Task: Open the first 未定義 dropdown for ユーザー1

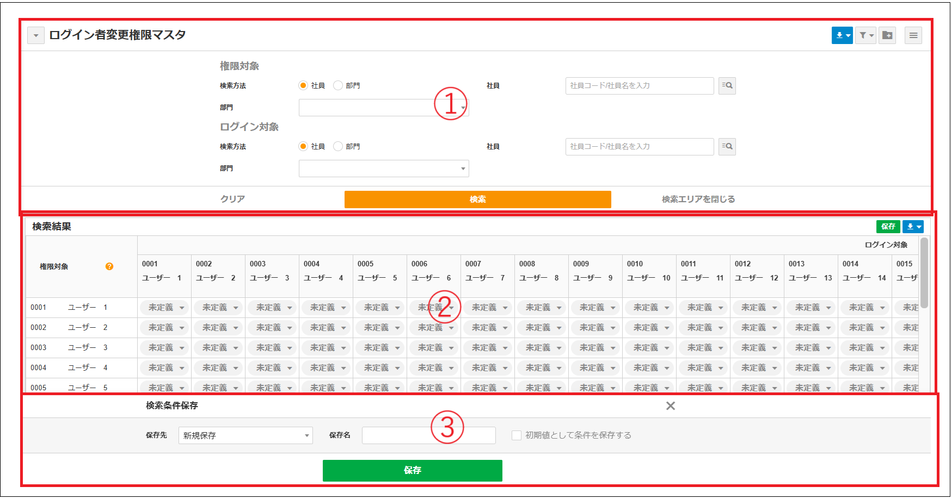Action: coord(164,307)
